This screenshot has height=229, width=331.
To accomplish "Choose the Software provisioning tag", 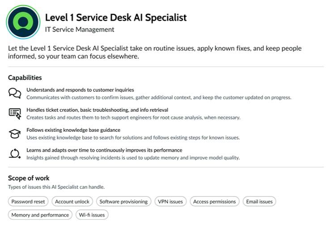I will tap(123, 201).
